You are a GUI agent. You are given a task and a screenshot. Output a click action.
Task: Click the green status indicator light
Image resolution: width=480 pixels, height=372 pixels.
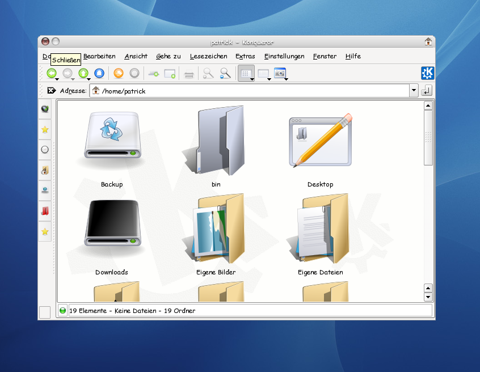pyautogui.click(x=62, y=311)
